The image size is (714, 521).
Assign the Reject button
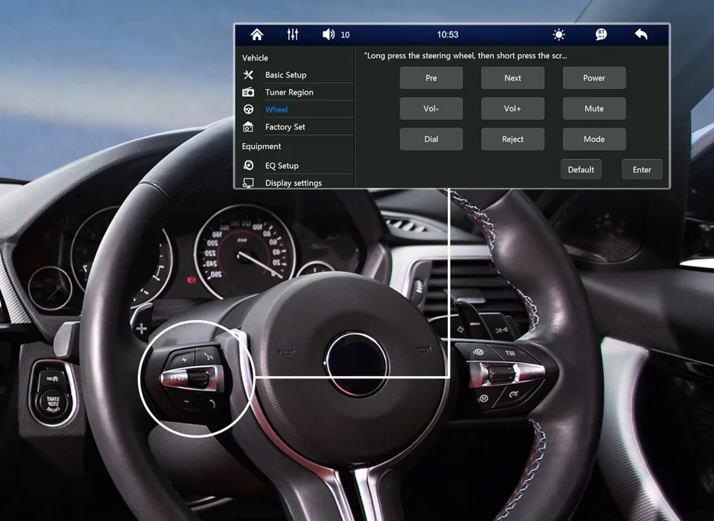point(513,139)
